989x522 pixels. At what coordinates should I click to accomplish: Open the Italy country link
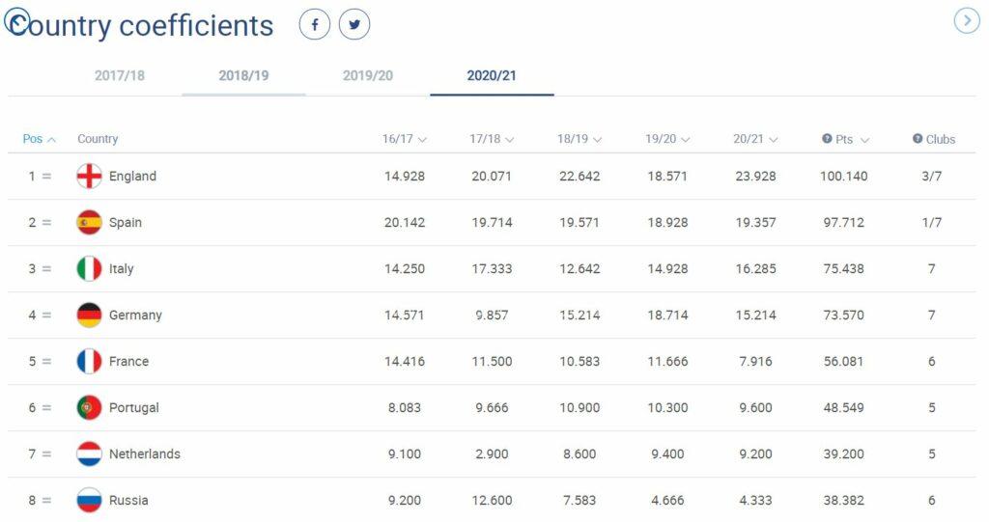pos(121,269)
